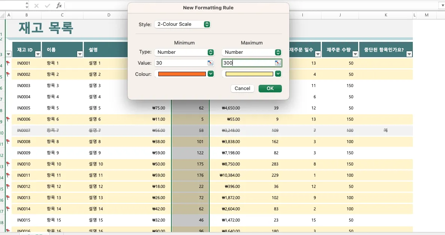
Task: Click the formula bar cancel X icon
Action: click(x=36, y=6)
